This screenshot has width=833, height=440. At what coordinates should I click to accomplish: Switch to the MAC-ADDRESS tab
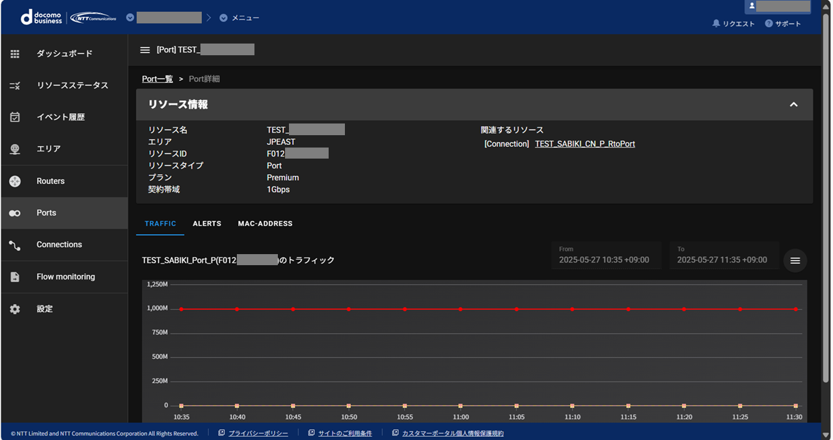(x=265, y=224)
